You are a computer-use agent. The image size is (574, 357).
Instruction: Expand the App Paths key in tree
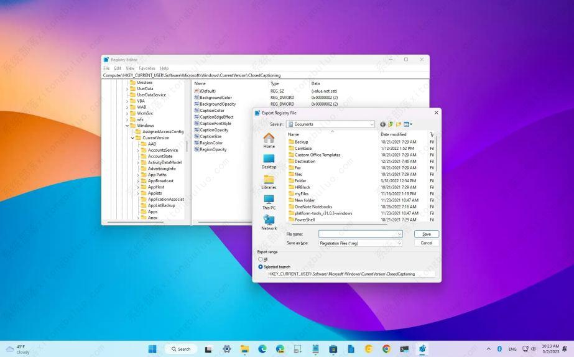[138, 175]
